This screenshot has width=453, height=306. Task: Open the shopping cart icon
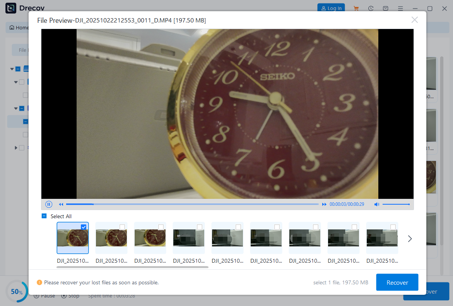pos(356,8)
